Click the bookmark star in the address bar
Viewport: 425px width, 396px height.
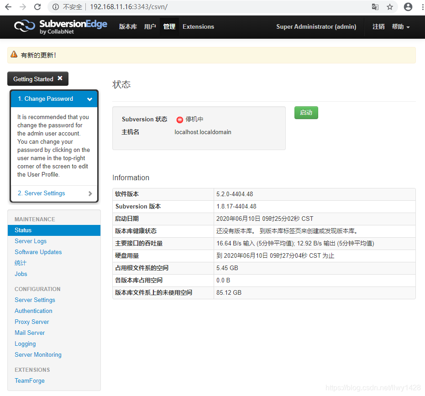pyautogui.click(x=389, y=7)
